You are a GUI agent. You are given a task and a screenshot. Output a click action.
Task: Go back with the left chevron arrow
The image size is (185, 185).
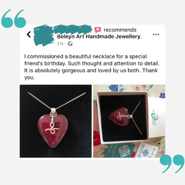tap(29, 34)
